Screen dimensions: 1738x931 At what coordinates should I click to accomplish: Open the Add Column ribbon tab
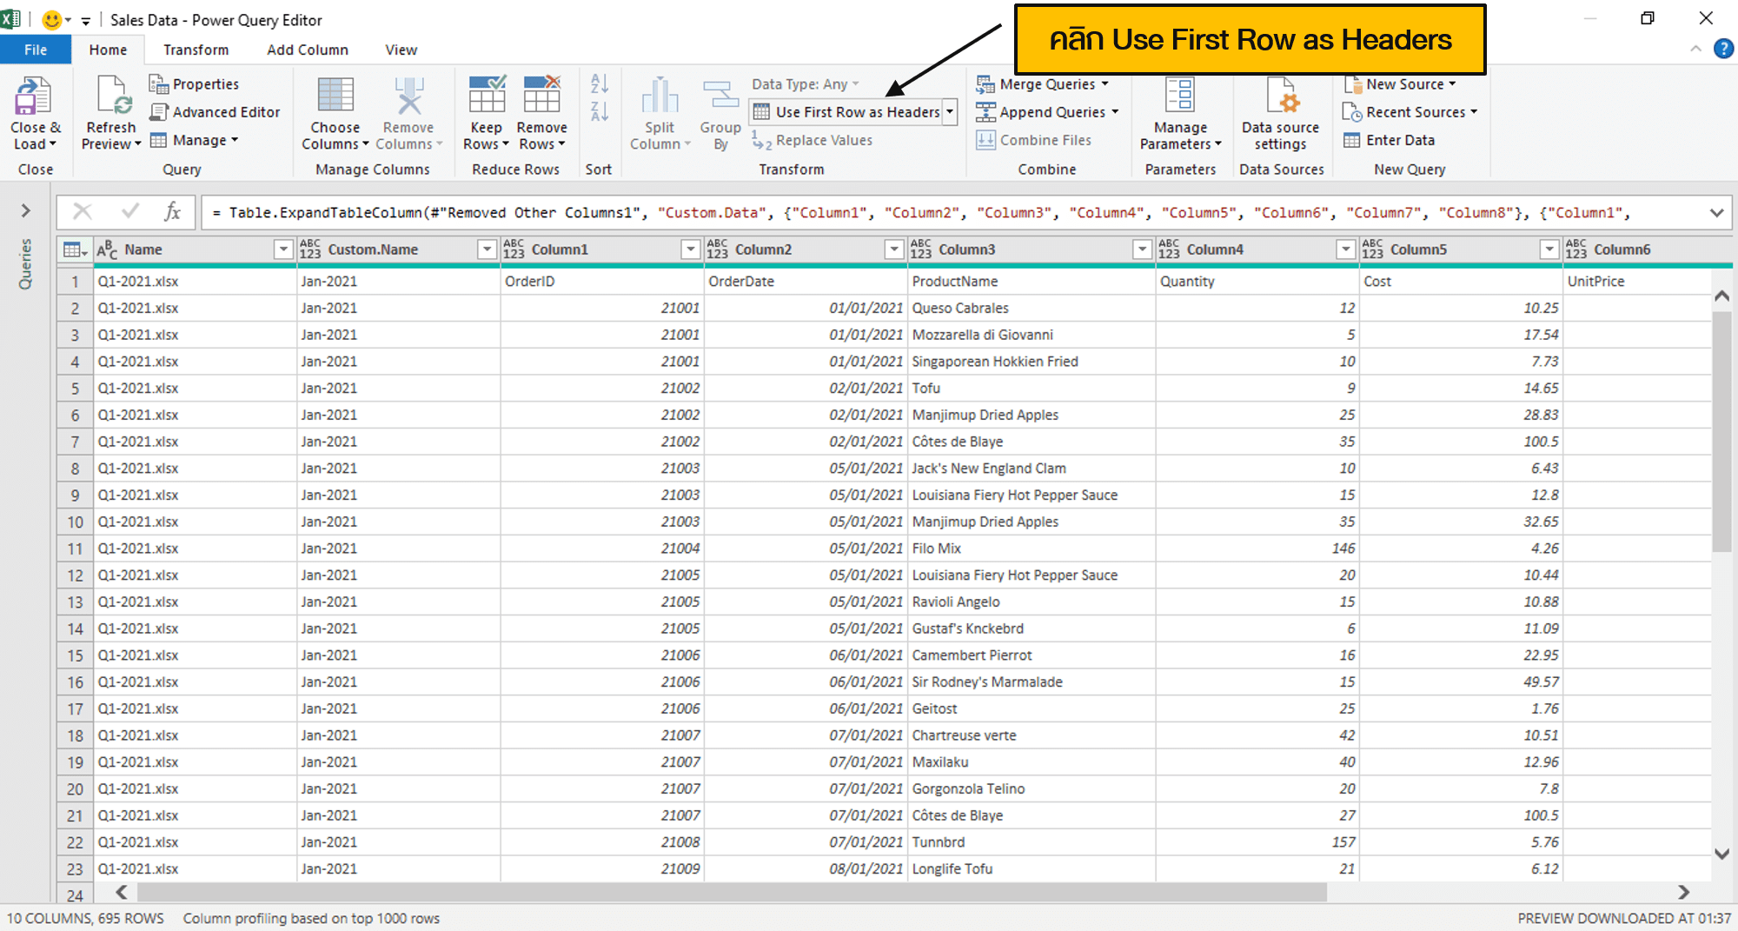click(308, 50)
